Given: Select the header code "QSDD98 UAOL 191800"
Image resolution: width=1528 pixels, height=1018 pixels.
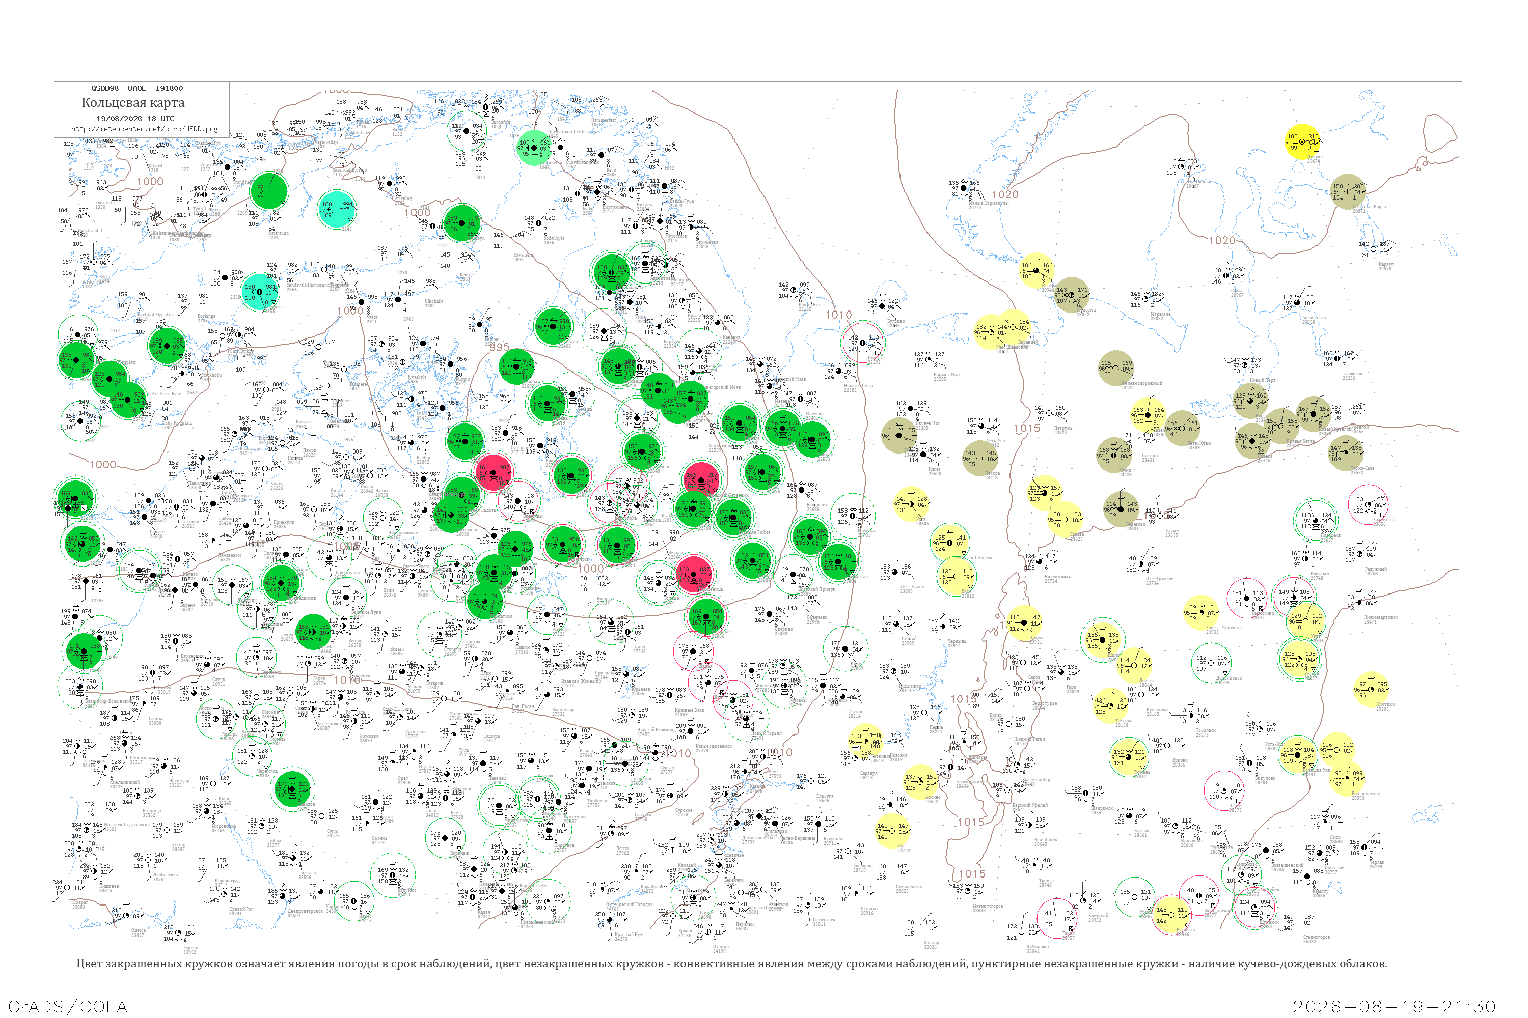Looking at the screenshot, I should (x=137, y=88).
